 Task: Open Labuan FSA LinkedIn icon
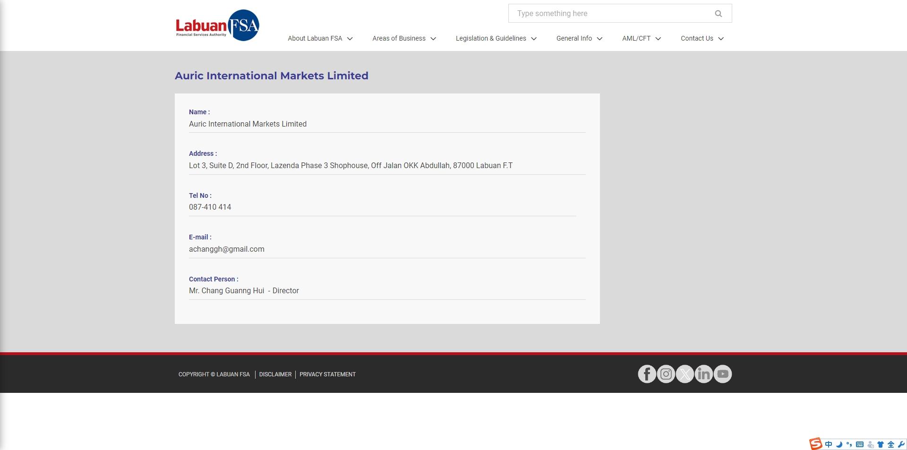pyautogui.click(x=704, y=374)
